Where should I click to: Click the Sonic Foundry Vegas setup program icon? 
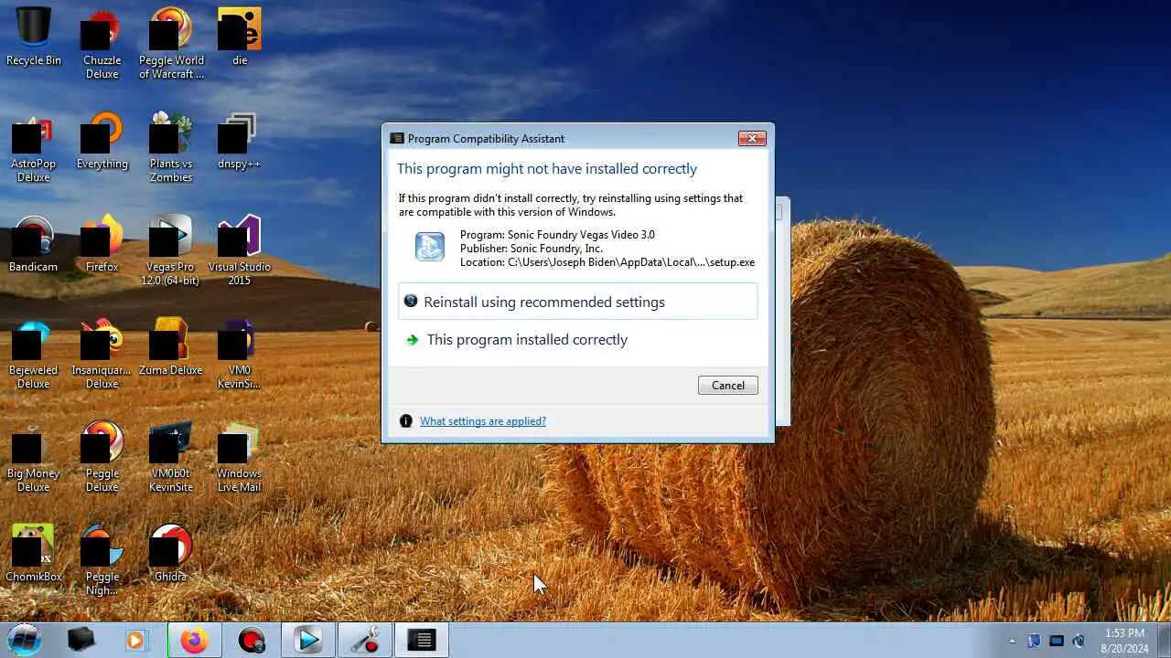429,247
